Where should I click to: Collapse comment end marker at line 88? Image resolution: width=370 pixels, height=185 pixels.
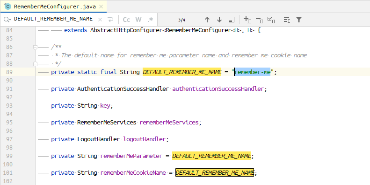point(35,64)
